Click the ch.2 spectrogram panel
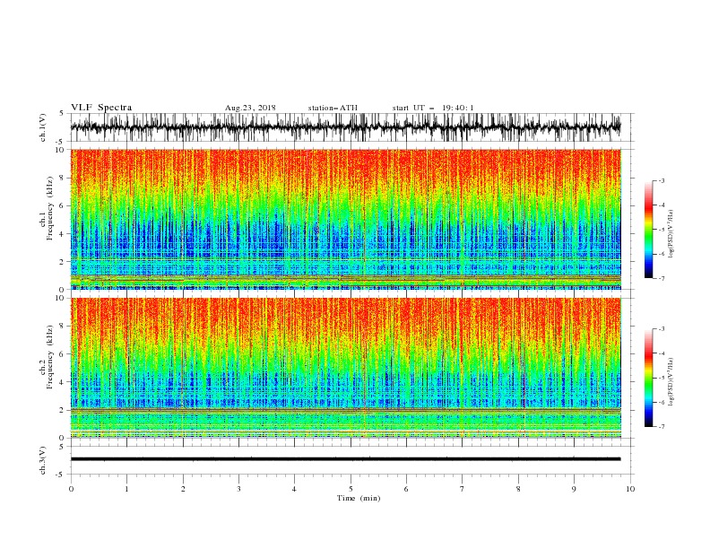The image size is (710, 549). (x=346, y=368)
